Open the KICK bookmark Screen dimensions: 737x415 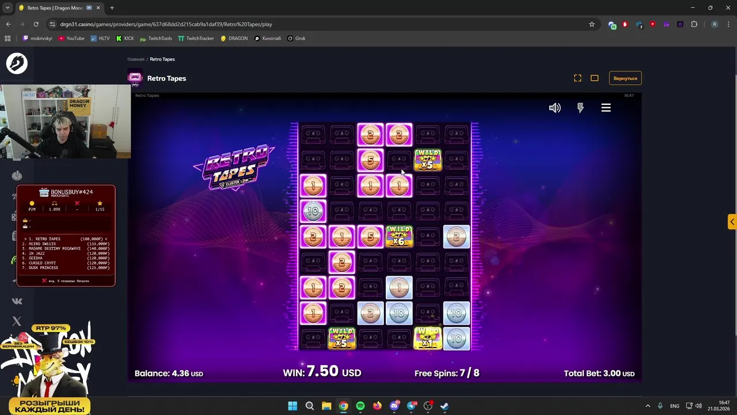tap(125, 38)
